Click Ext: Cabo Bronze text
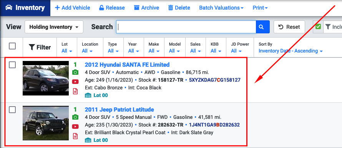Image resolution: width=342 pixels, height=148 pixels. click(x=104, y=88)
